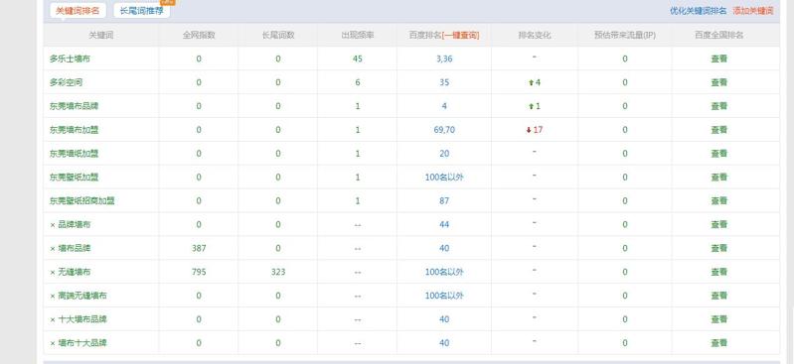Open the keyword 多乐士墙布
The height and width of the screenshot is (364, 794).
click(70, 59)
